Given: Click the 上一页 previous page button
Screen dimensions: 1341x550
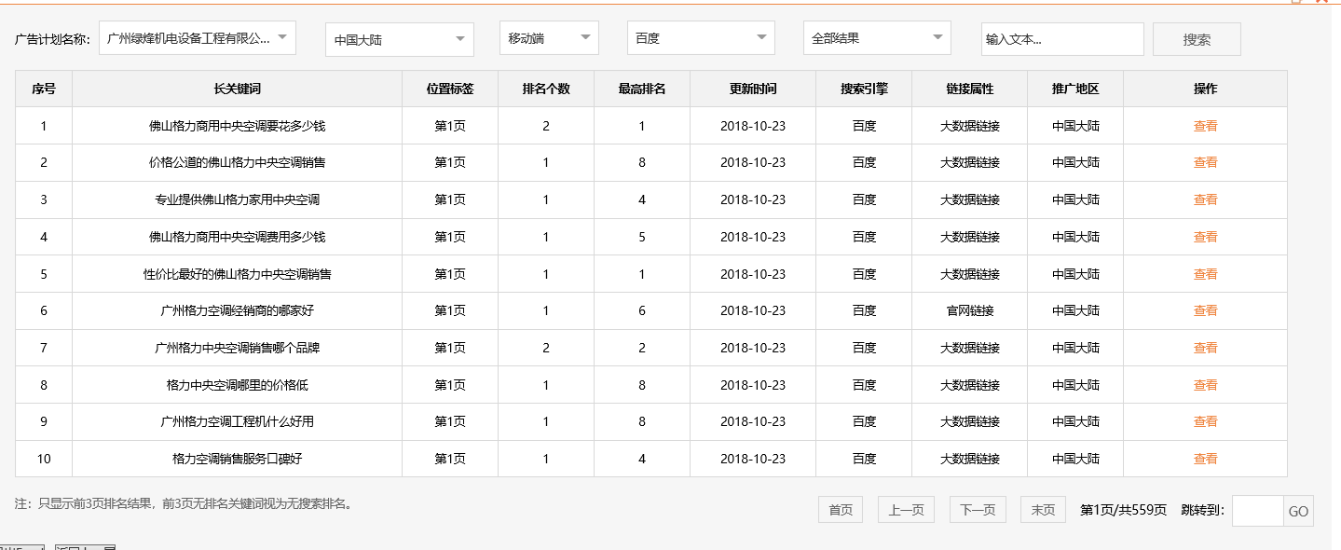Looking at the screenshot, I should (905, 509).
